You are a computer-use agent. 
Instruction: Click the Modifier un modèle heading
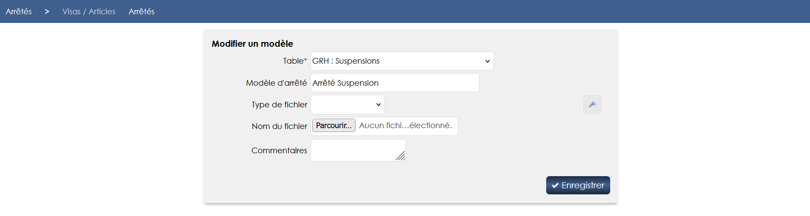252,44
